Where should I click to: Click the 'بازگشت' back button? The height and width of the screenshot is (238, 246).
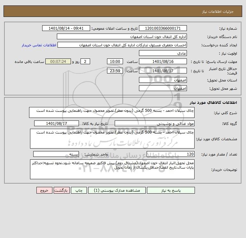point(61,190)
